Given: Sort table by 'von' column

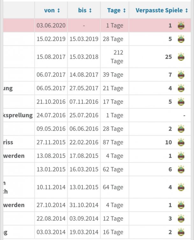Looking at the screenshot, I should (52, 11).
